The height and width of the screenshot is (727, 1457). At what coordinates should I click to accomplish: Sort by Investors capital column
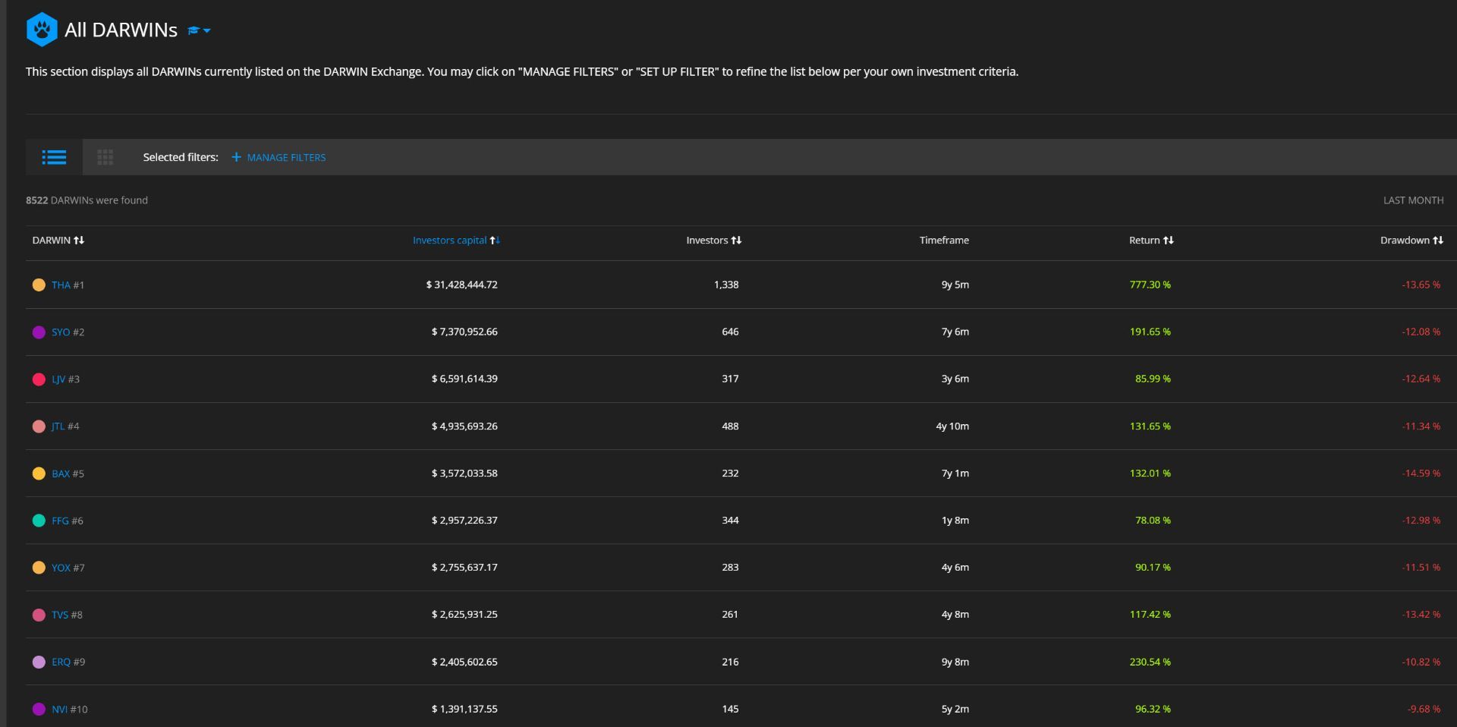(x=455, y=240)
